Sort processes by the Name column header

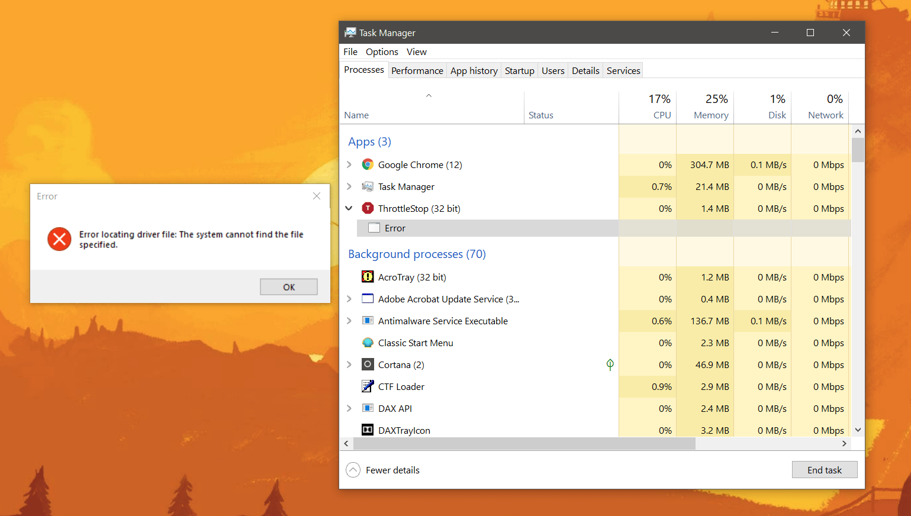coord(432,107)
